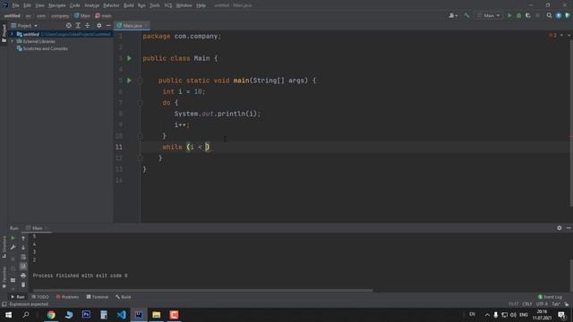Open the Code menu
Viewport: 573px width, 322px height.
75,5
